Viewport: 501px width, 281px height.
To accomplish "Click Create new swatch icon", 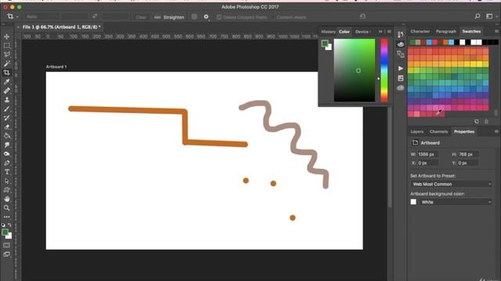I will point(477,122).
